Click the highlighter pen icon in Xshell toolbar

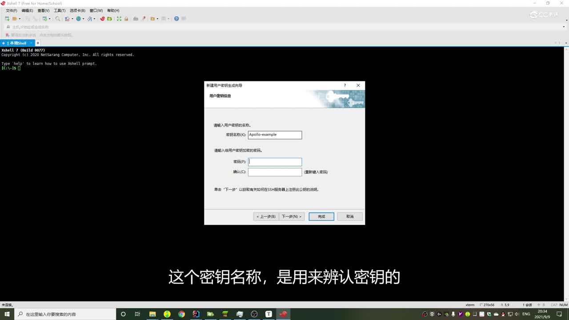[143, 19]
